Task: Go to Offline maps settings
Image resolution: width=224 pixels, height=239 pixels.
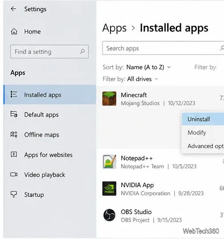Action: [x=50, y=135]
